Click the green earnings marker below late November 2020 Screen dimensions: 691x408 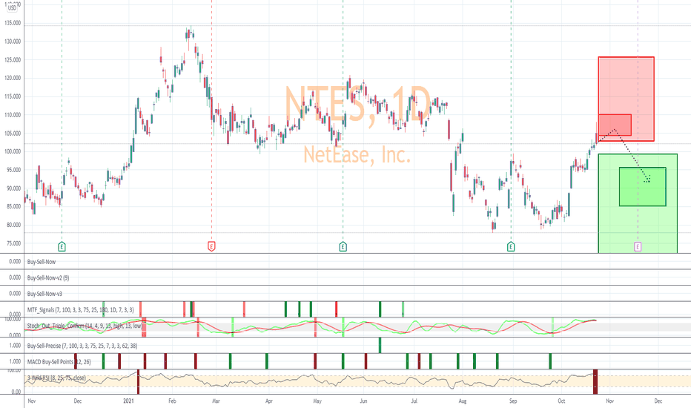[62, 246]
